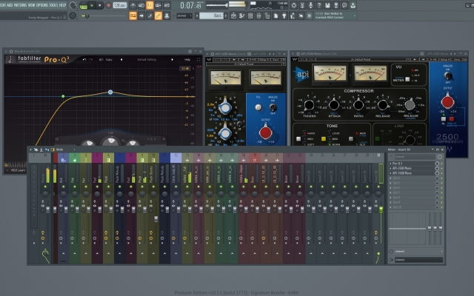Open the browser view icon

click(267, 16)
